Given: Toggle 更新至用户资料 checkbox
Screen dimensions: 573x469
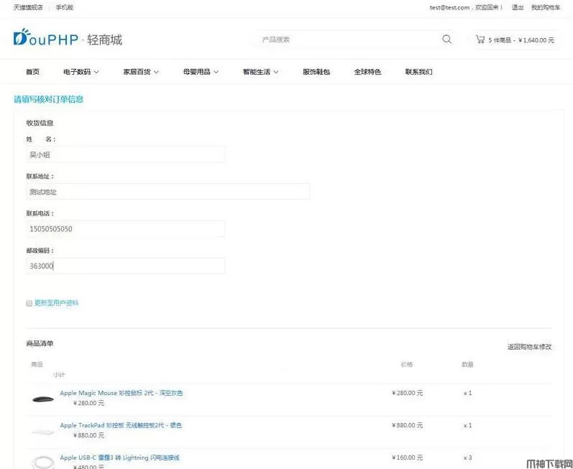Looking at the screenshot, I should (29, 303).
